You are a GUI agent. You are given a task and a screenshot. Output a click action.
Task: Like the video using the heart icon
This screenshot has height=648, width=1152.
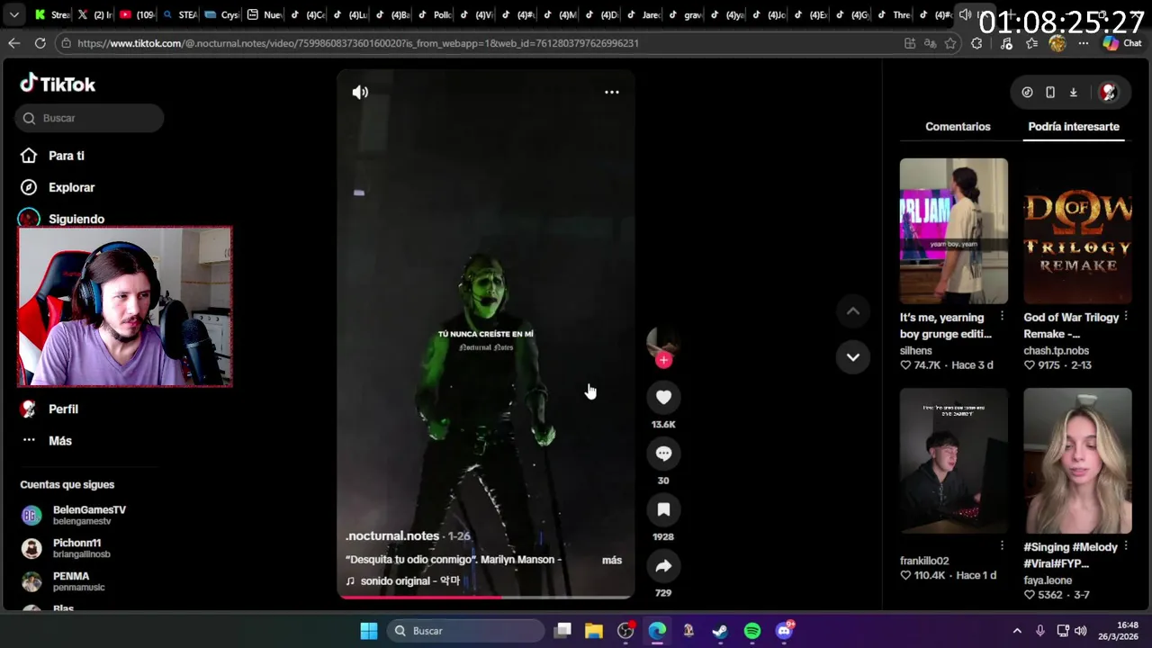point(663,397)
